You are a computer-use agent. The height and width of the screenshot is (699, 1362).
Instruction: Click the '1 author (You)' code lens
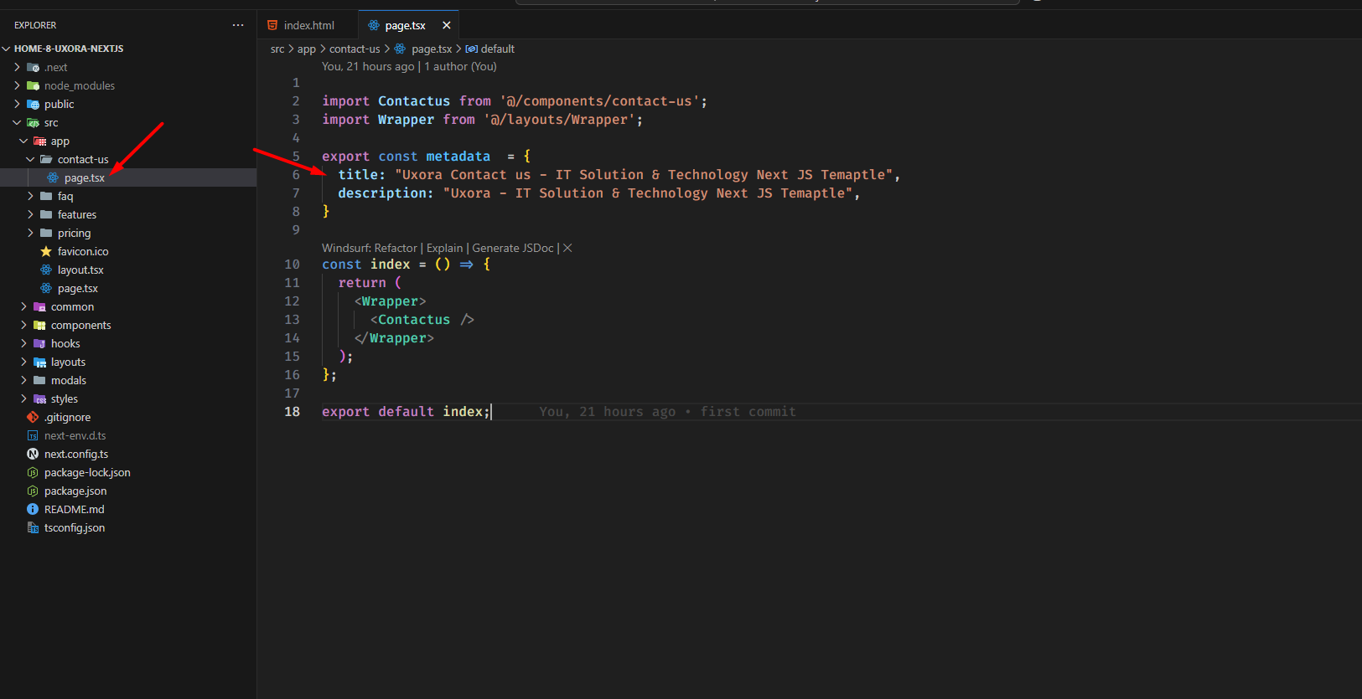pos(460,66)
